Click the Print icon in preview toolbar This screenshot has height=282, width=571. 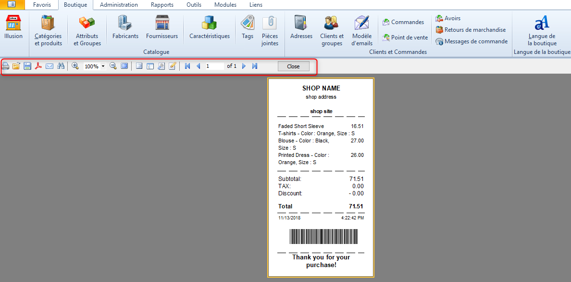6,66
